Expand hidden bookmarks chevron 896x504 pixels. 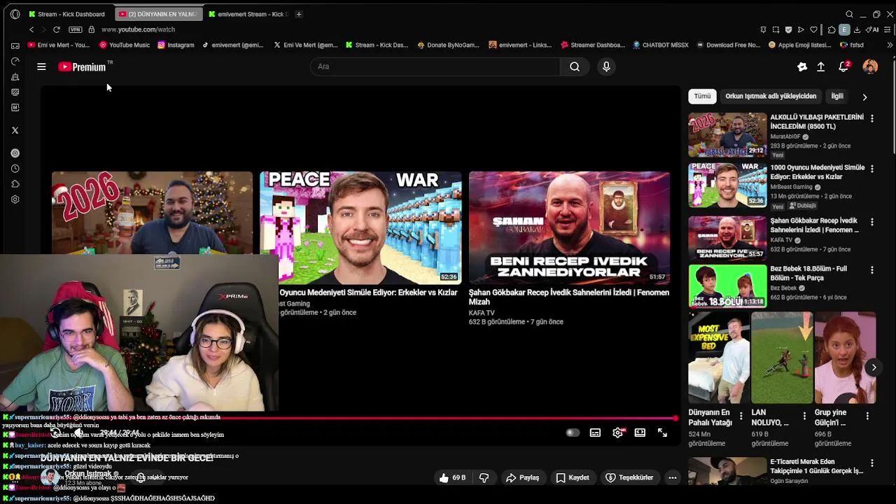click(890, 45)
